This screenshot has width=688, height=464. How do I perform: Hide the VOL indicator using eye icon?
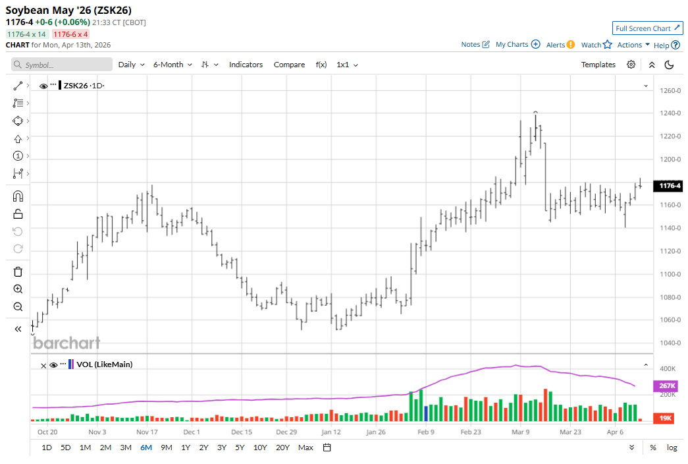click(x=53, y=364)
